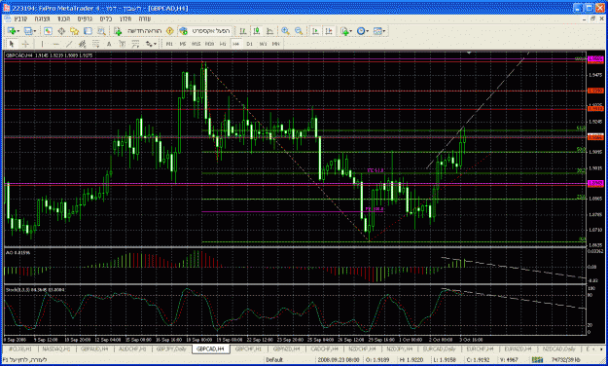Select the D1 timeframe
The height and width of the screenshot is (366, 608).
[249, 44]
